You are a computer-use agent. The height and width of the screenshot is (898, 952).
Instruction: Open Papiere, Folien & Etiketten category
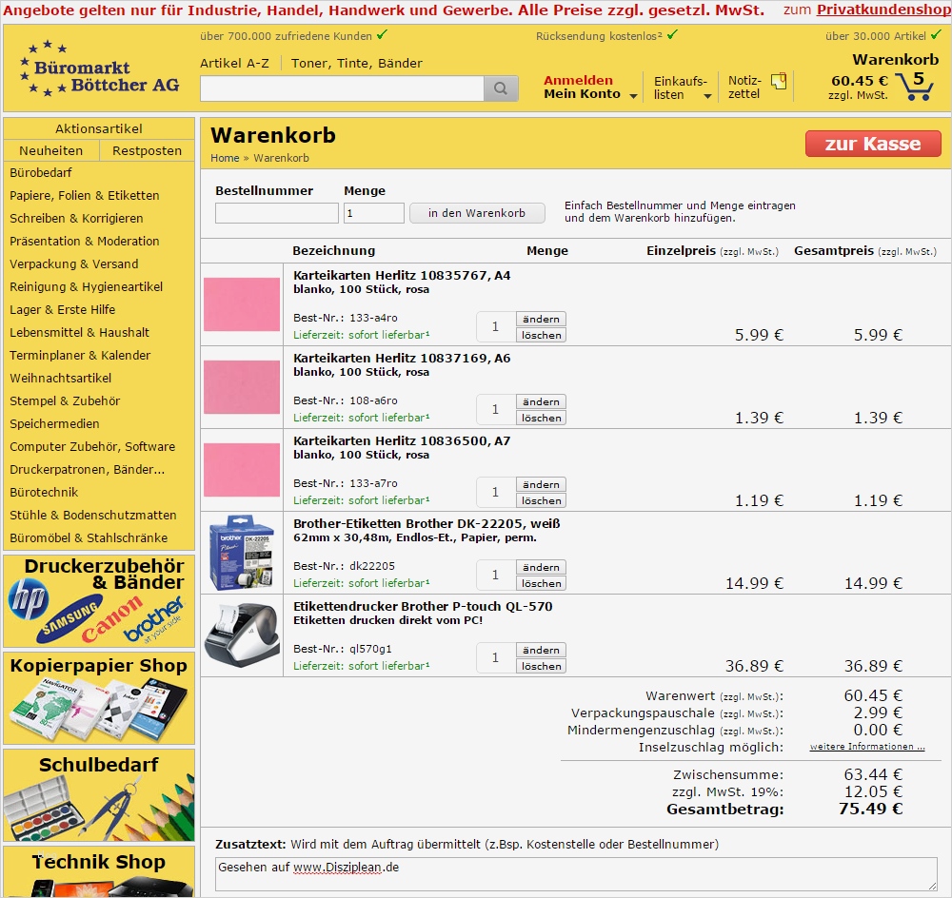pos(85,195)
